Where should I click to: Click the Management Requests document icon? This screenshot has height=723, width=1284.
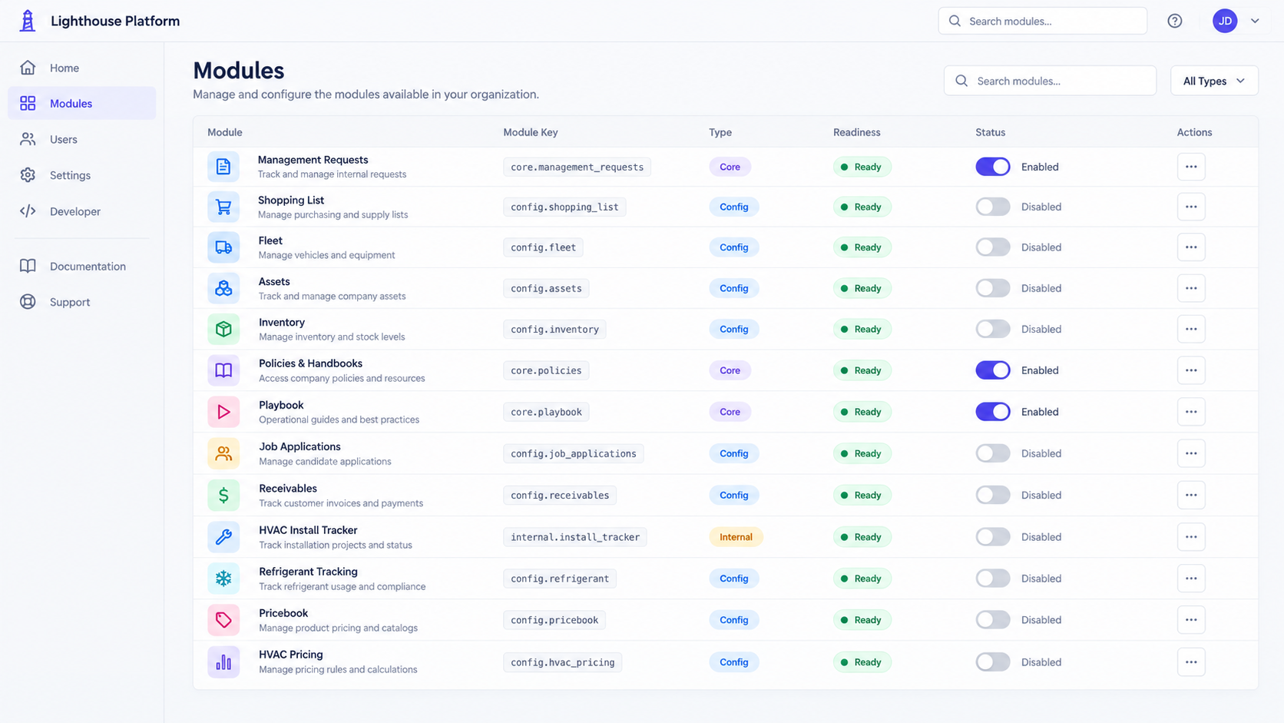(223, 167)
